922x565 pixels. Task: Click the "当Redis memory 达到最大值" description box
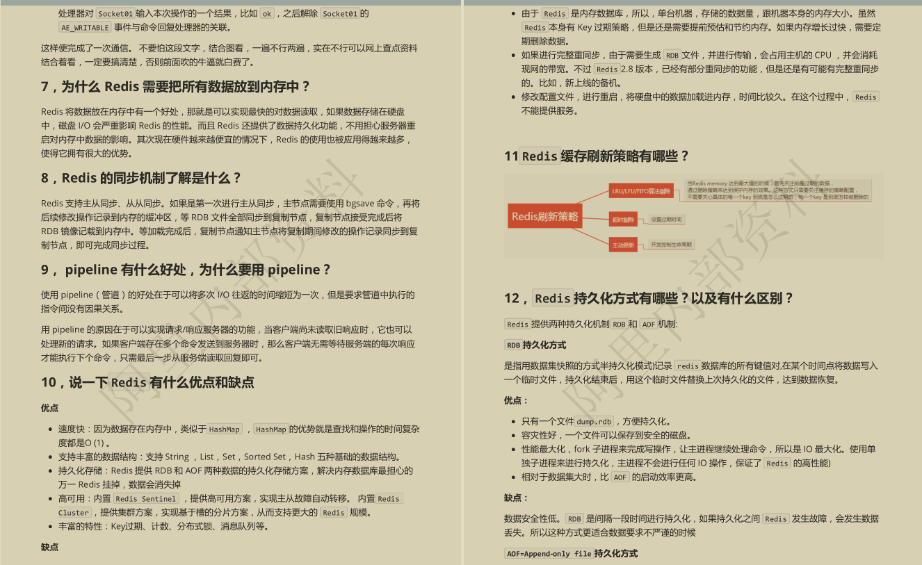(778, 190)
